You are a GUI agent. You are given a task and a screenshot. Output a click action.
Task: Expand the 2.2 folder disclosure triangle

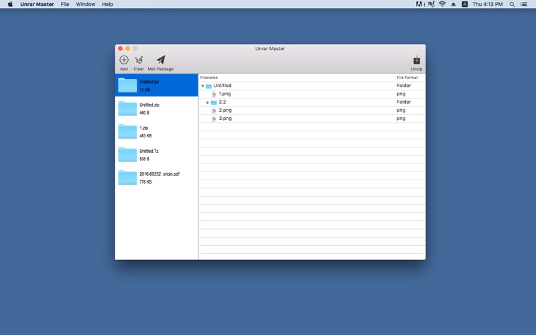click(208, 103)
